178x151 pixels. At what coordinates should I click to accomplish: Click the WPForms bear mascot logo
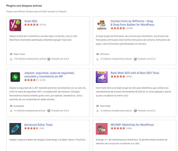pyautogui.click(x=102, y=25)
